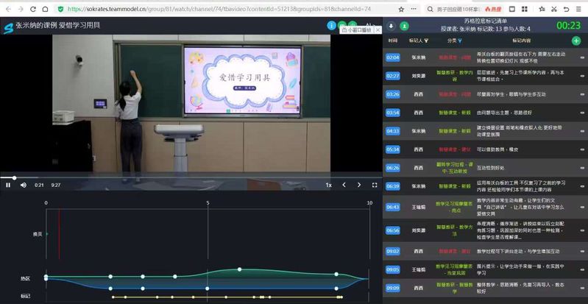Jump to the 02:04 marker timestamp

393,57
